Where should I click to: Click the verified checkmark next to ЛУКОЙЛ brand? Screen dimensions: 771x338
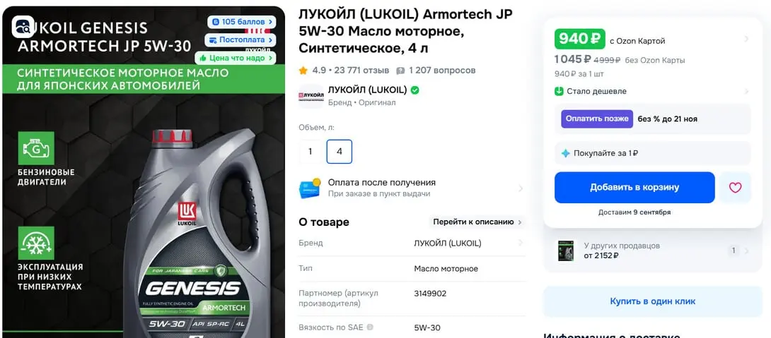[x=415, y=90]
